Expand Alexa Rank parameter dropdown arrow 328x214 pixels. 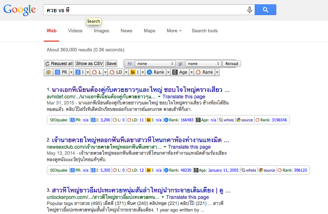(x=168, y=72)
